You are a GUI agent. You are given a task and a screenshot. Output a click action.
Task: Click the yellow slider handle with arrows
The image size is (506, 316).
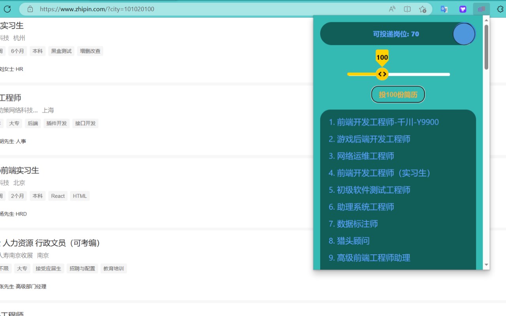(x=382, y=74)
